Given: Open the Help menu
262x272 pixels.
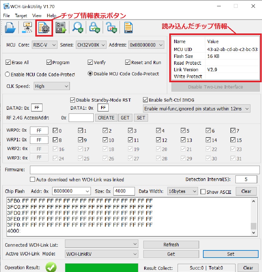Looking at the screenshot, I should coord(52,15).
